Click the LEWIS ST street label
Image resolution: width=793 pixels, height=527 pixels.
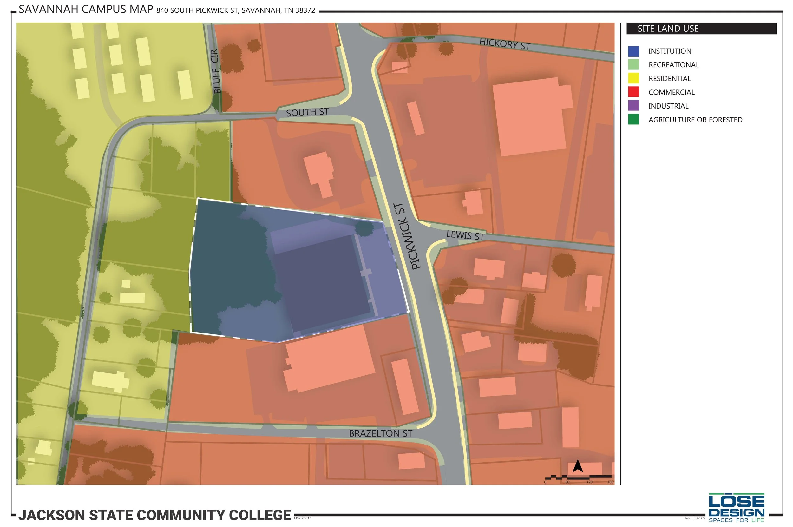pos(465,235)
